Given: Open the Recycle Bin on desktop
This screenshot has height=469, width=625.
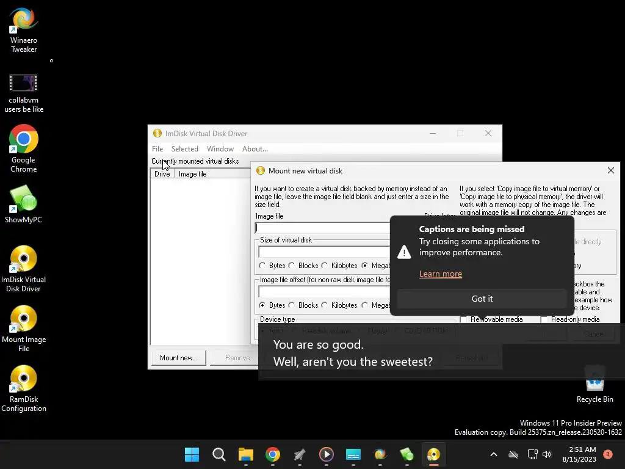Looking at the screenshot, I should (x=594, y=385).
